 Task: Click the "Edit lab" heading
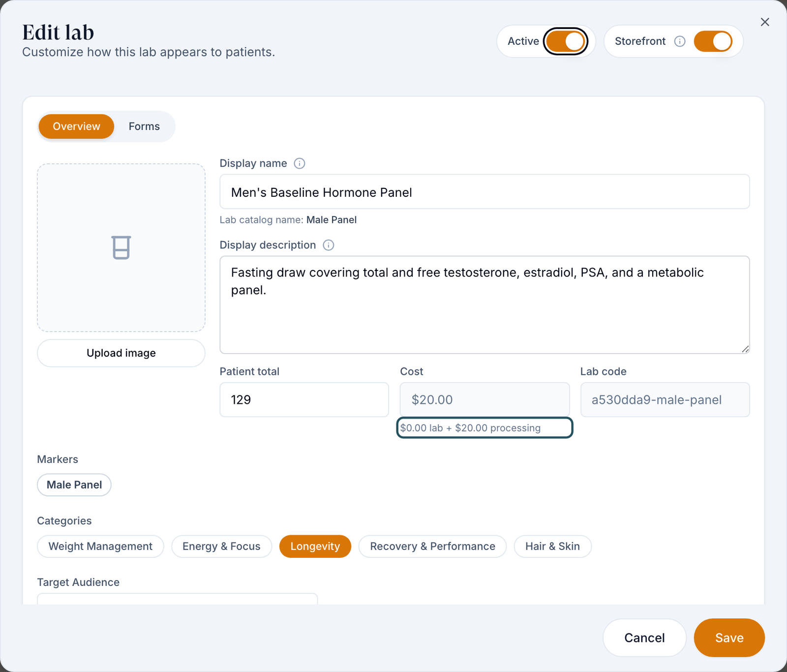point(58,32)
